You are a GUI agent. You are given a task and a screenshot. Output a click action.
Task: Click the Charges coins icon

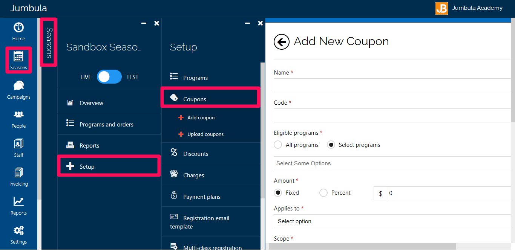pos(174,174)
